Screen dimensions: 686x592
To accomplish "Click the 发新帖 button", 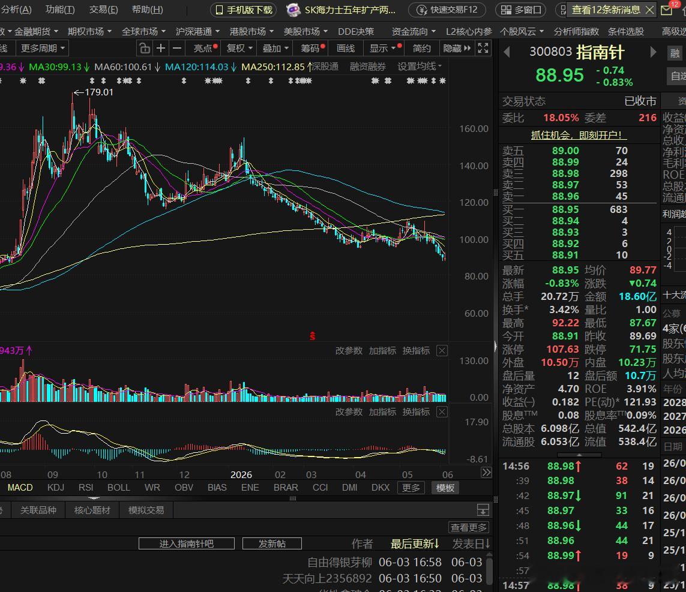I will pos(272,543).
